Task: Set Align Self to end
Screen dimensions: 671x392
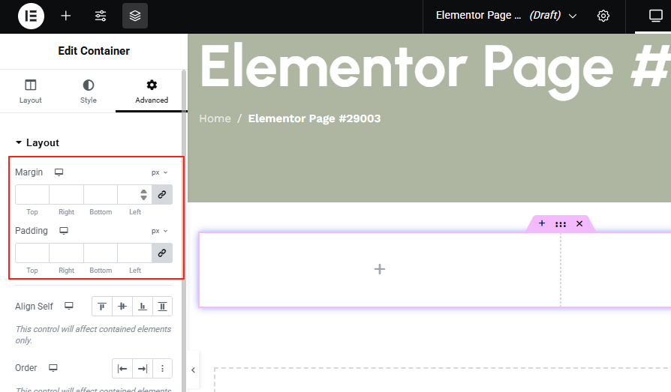Action: [143, 306]
